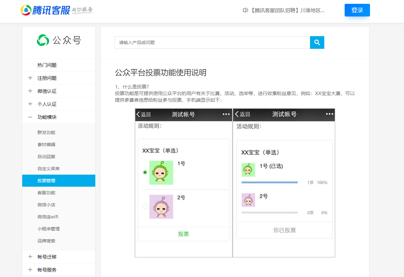
Task: Select the 1号 radio button option
Action: (145, 172)
